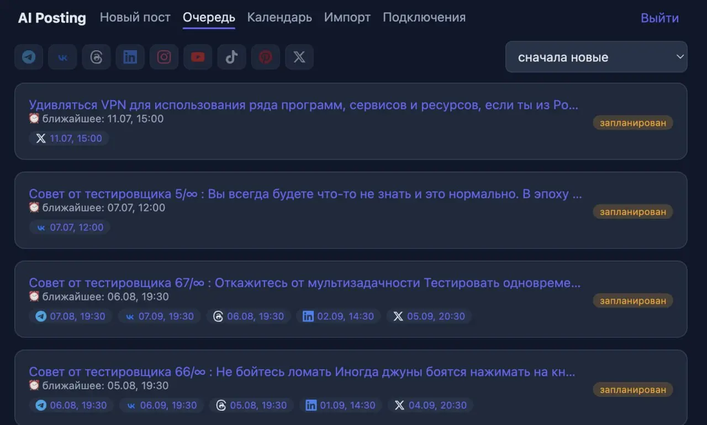The image size is (707, 425).
Task: Open the Новый пост tab
Action: click(x=135, y=18)
